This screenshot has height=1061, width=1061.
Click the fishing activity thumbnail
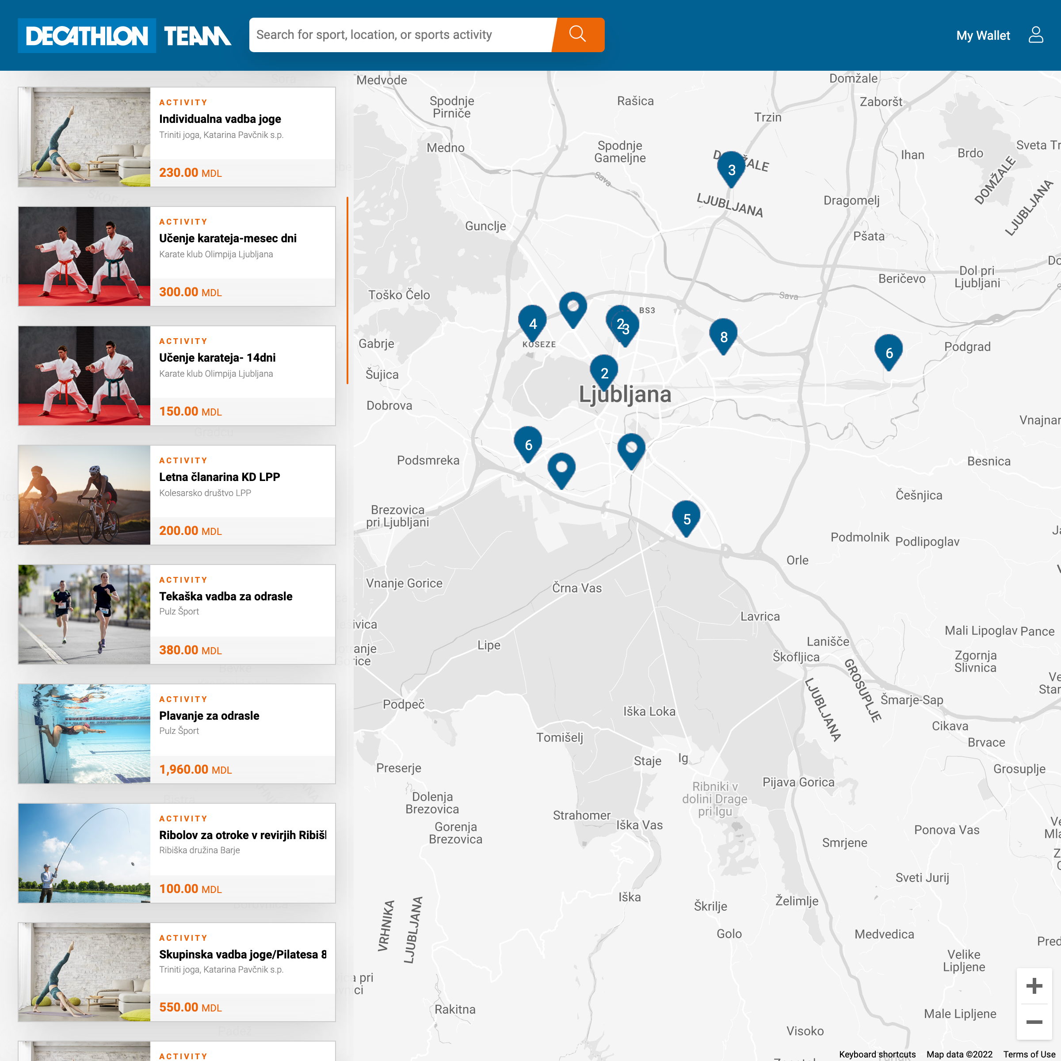coord(84,853)
